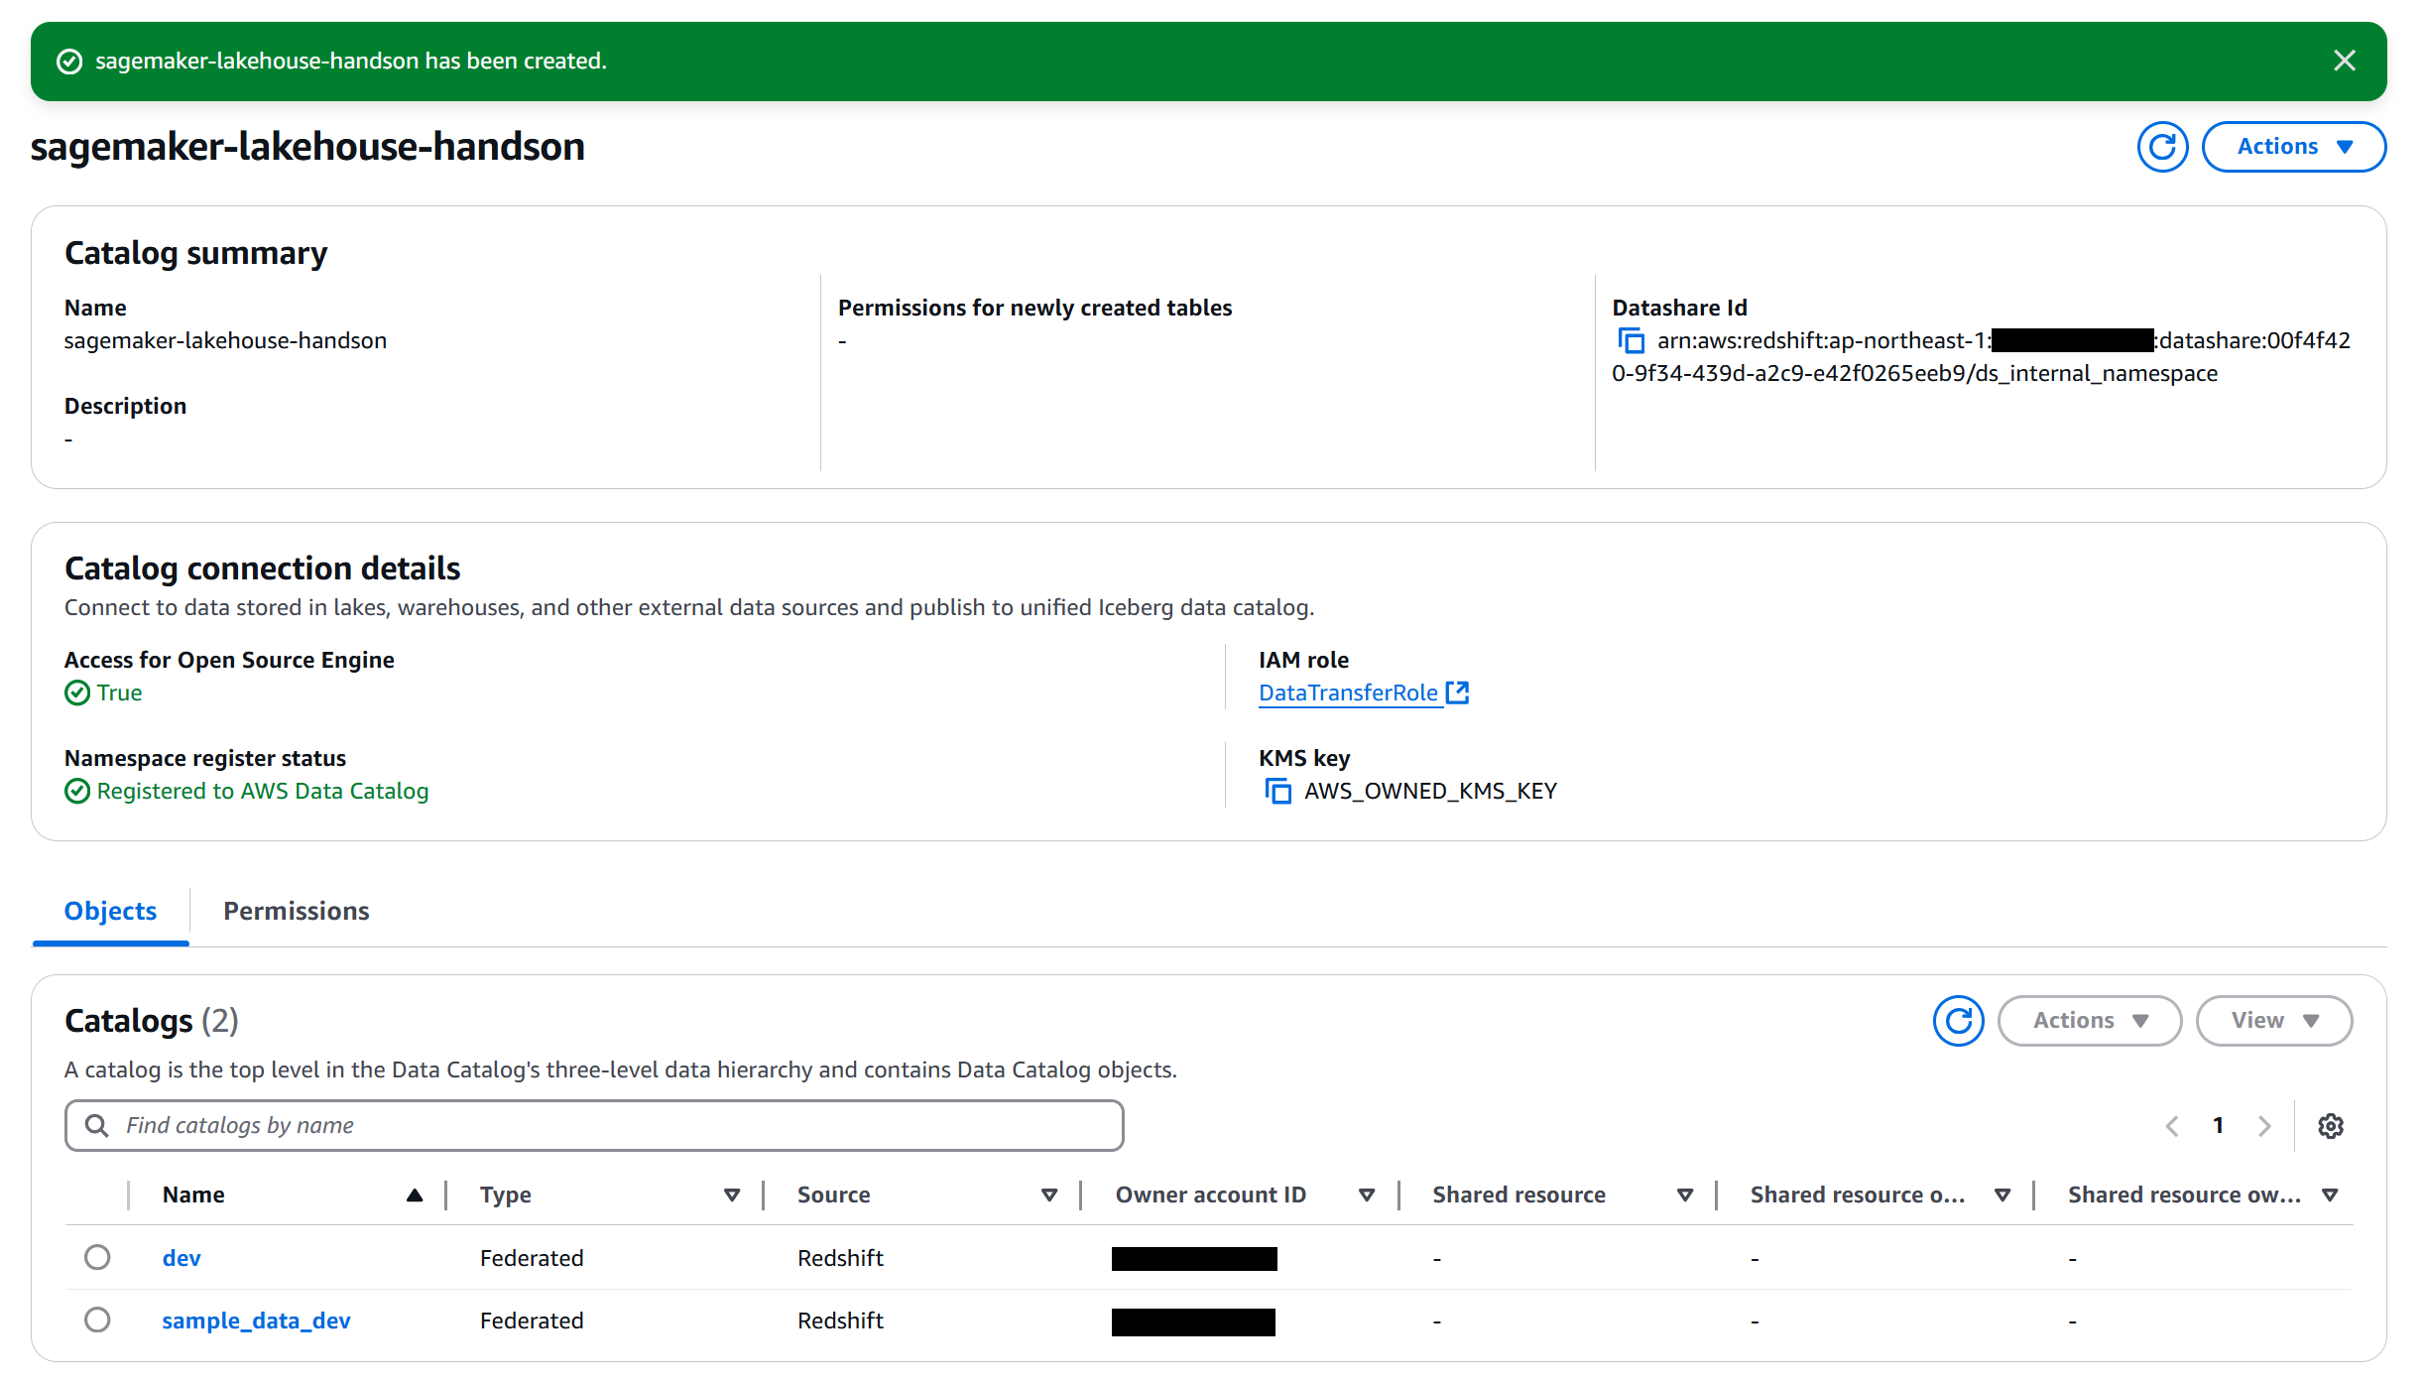The width and height of the screenshot is (2427, 1383).
Task: Select the sample_data_dev catalog radio button
Action: click(97, 1320)
